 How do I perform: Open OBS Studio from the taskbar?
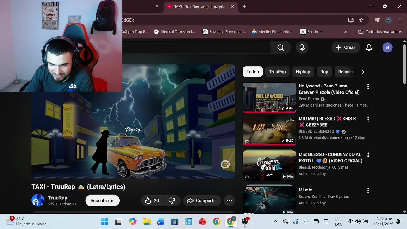pos(245,221)
